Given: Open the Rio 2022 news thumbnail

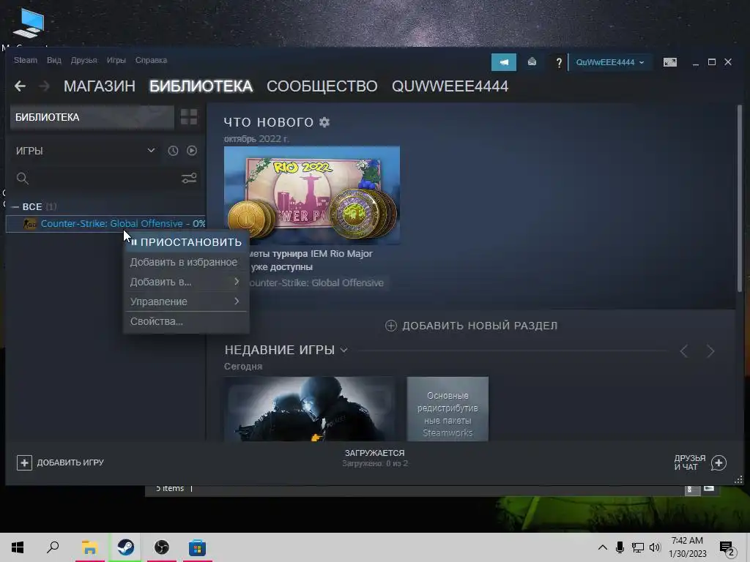Looking at the screenshot, I should click(312, 195).
